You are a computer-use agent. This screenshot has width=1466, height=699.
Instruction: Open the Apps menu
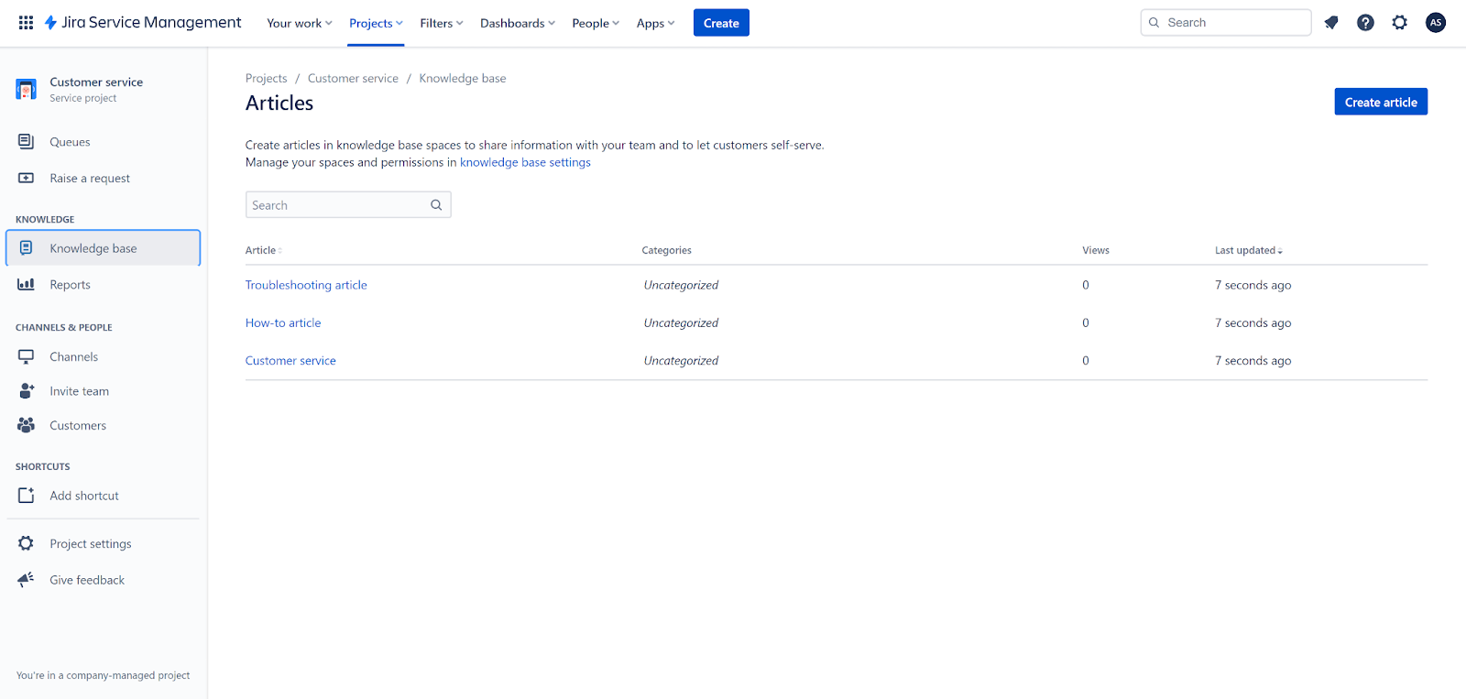pos(655,24)
